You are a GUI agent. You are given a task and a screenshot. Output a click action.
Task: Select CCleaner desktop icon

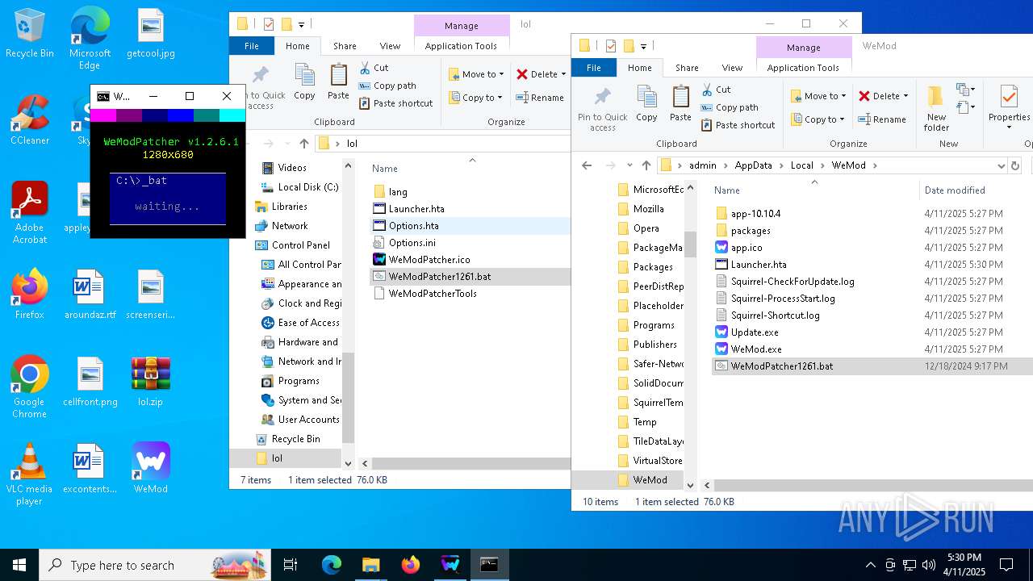29,120
